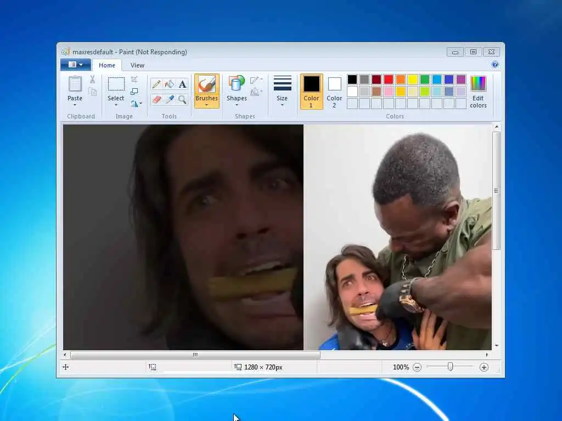Pick the pink color swatch
This screenshot has height=421, width=562.
[389, 92]
